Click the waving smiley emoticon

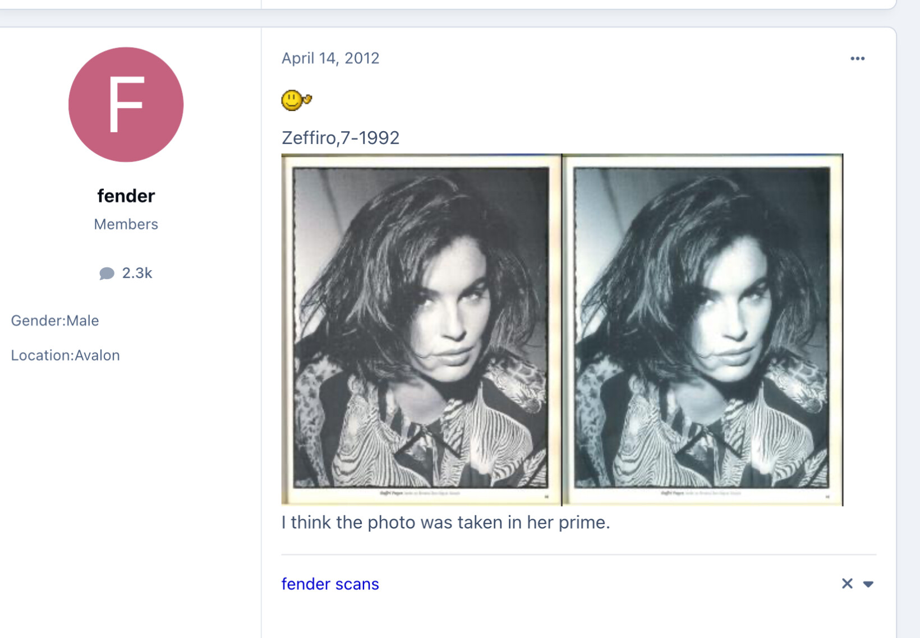tap(296, 100)
